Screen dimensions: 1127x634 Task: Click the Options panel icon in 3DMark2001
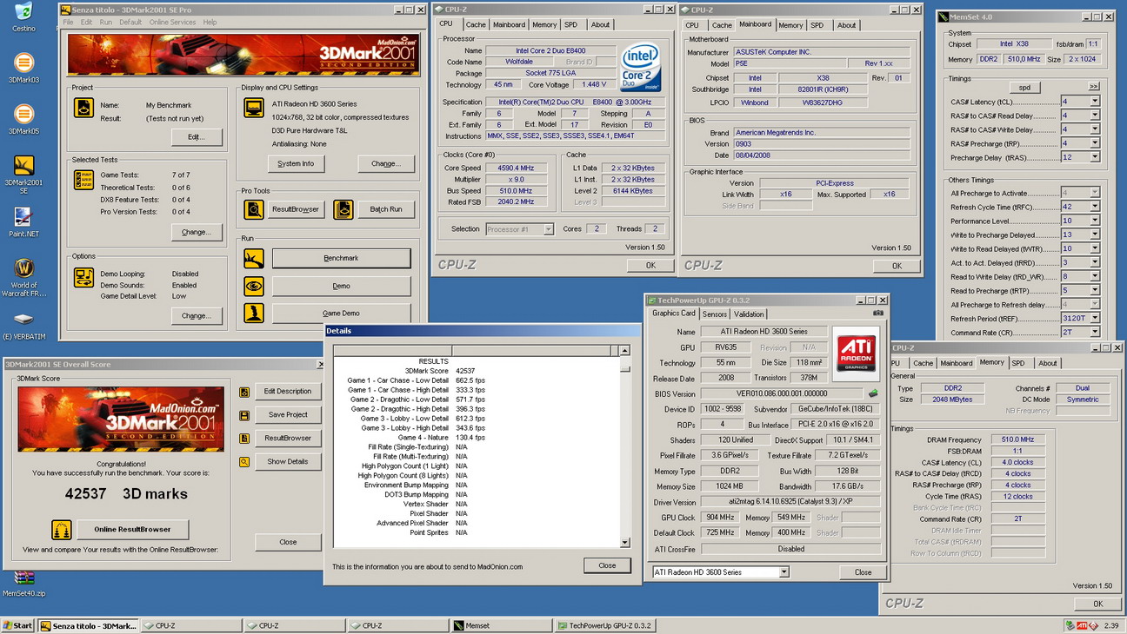83,277
